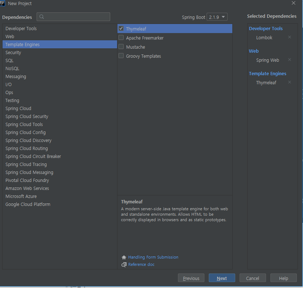Select Amazon Web Services category
Image resolution: width=303 pixels, height=288 pixels.
click(60, 188)
